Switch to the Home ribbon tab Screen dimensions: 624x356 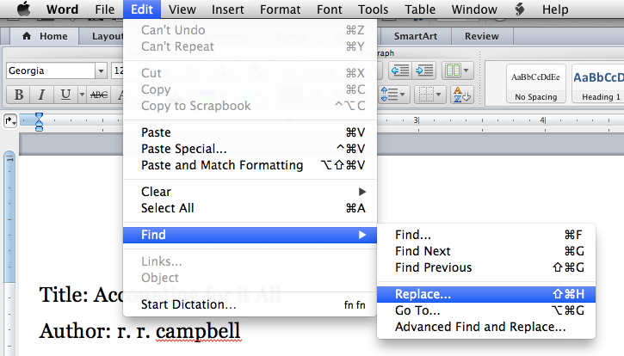(x=45, y=36)
